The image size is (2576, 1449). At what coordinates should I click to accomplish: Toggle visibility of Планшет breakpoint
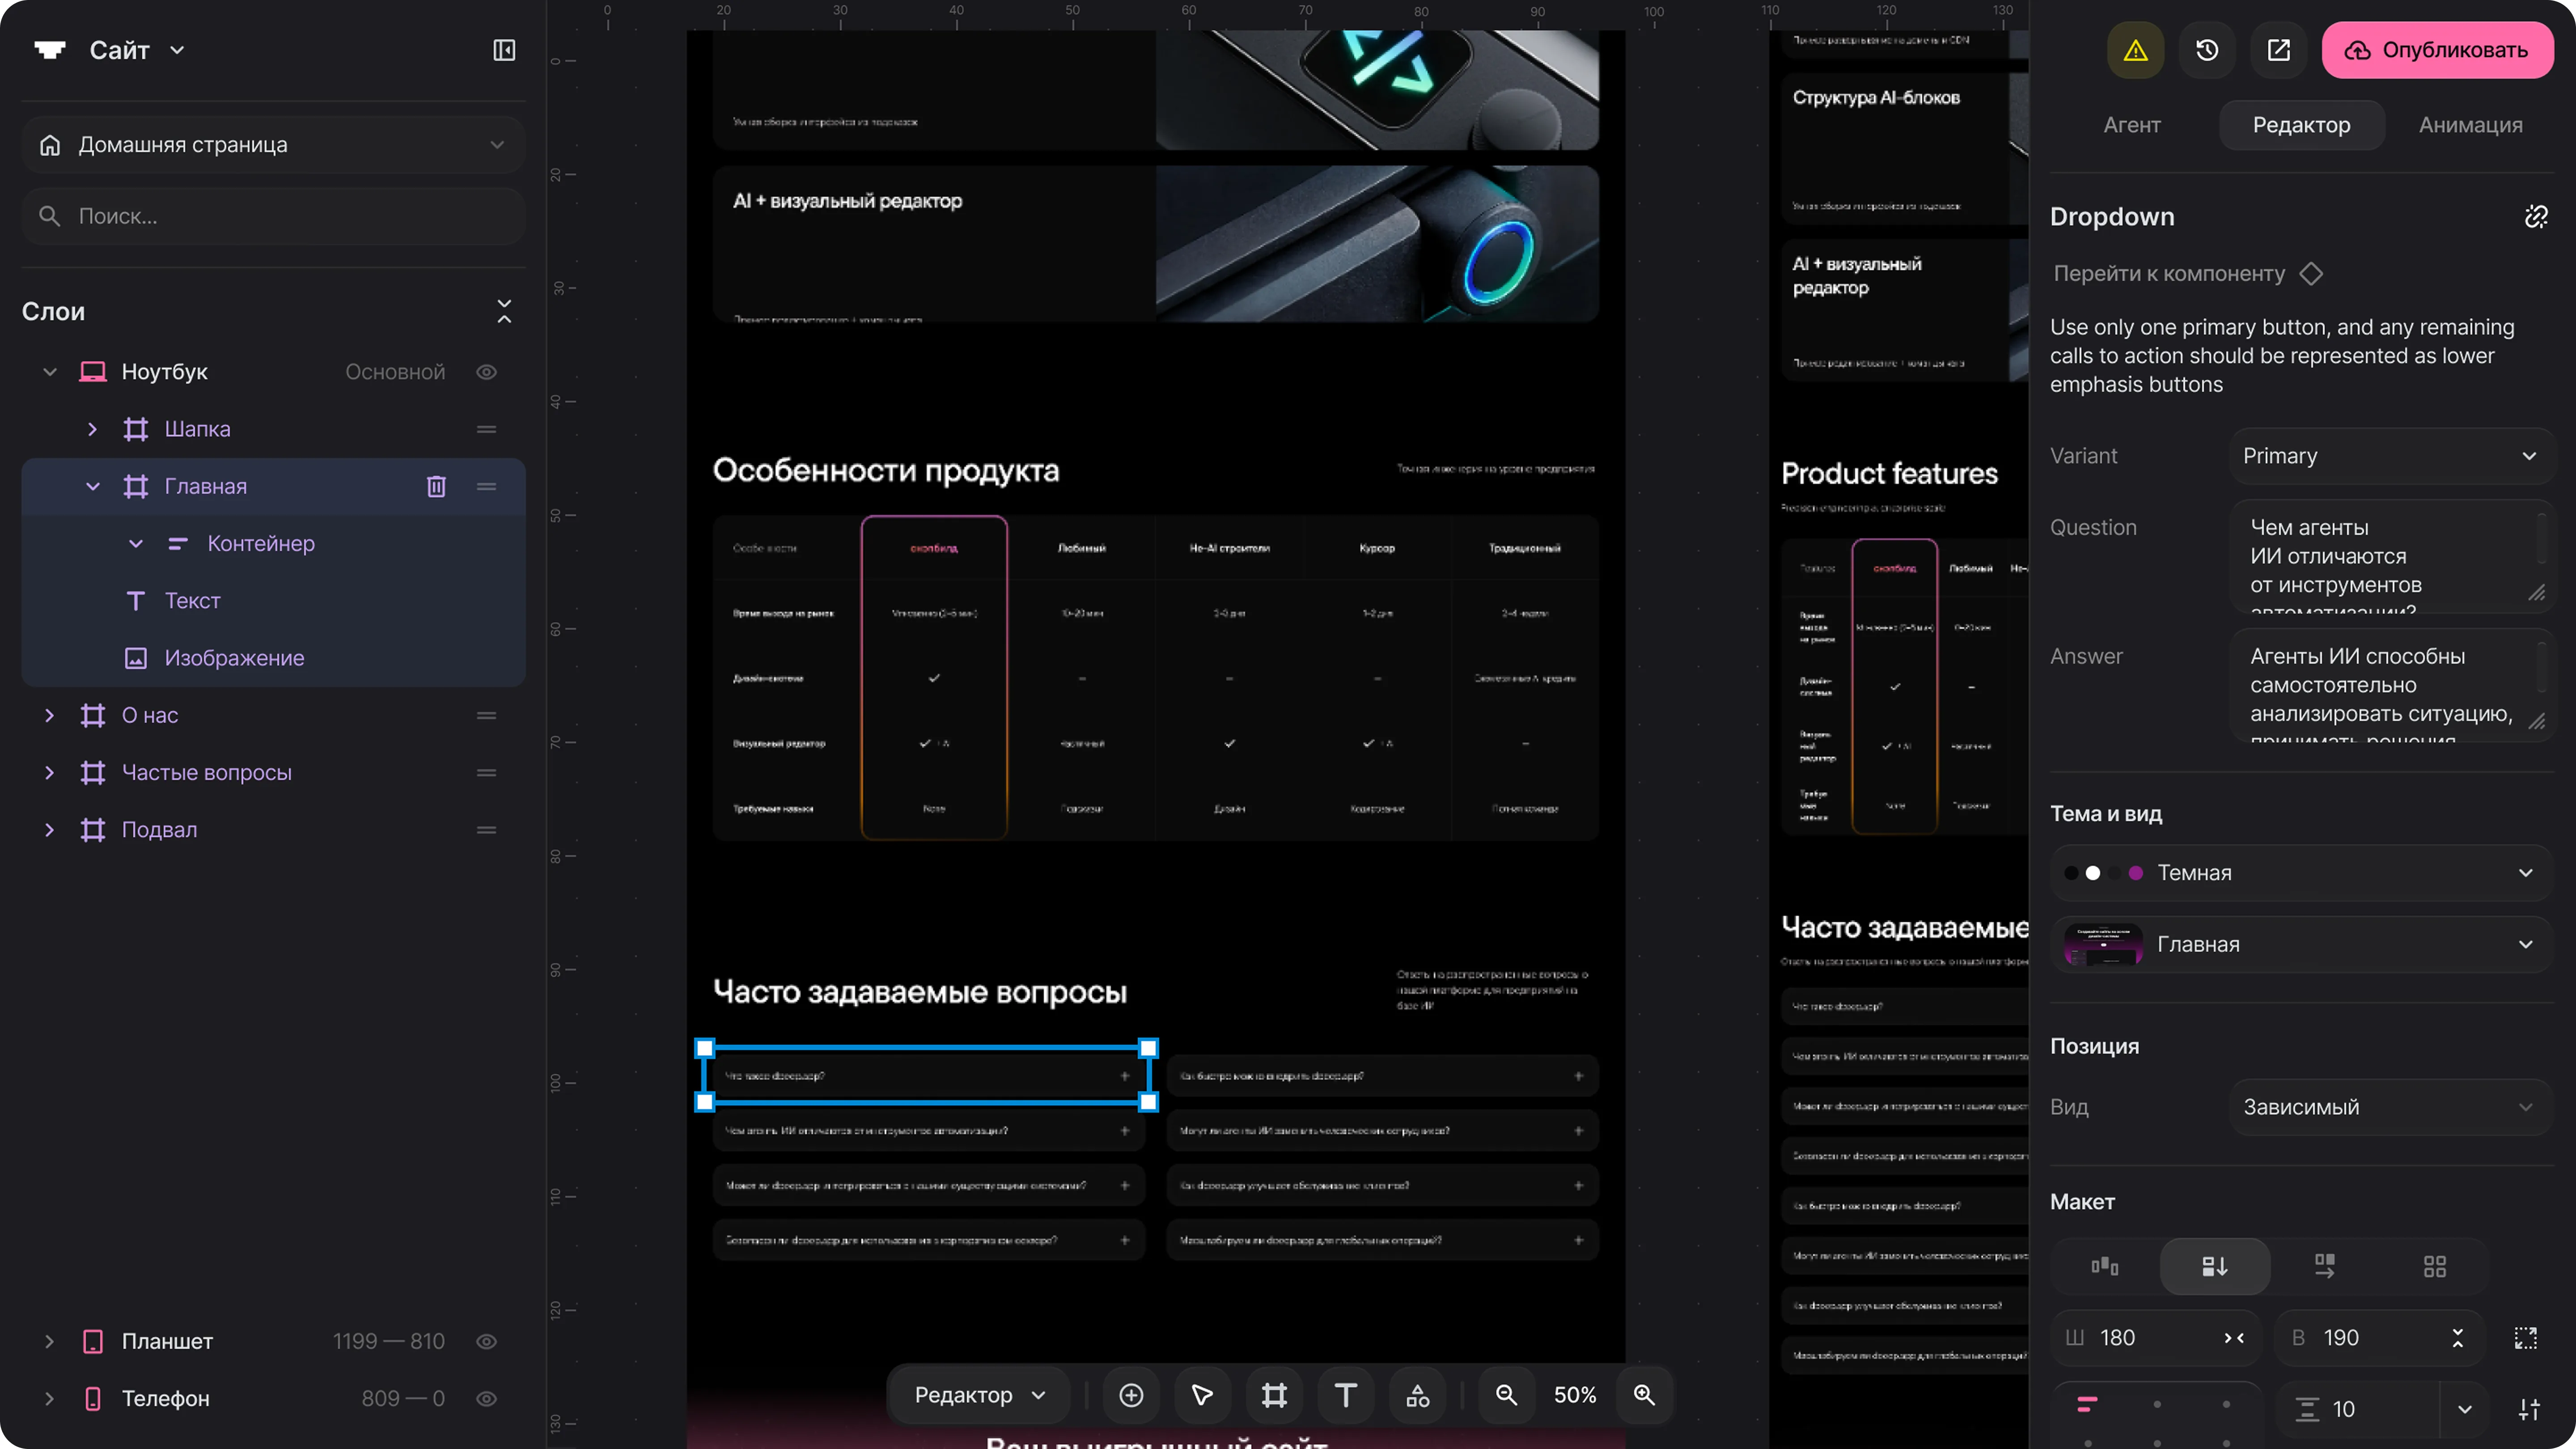pos(487,1341)
